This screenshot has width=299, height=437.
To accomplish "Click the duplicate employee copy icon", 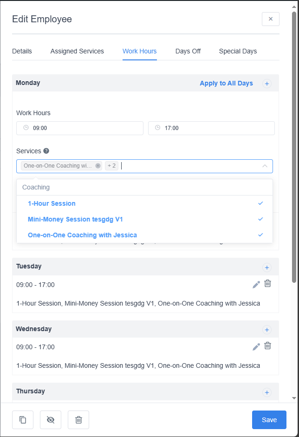I will (23, 420).
